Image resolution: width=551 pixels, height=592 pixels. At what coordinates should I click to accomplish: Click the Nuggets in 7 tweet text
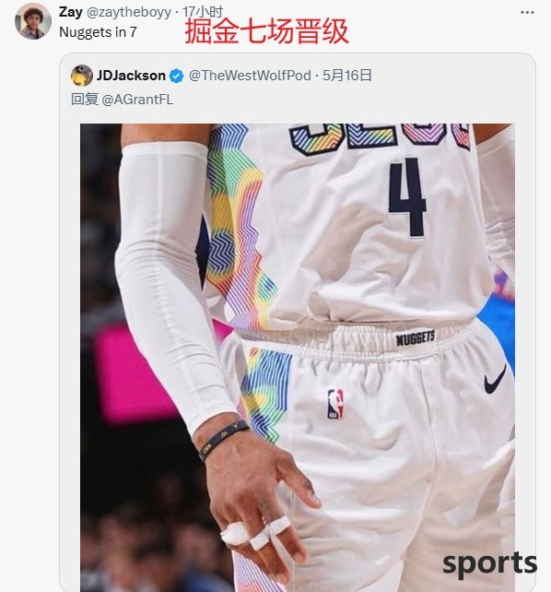[98, 32]
